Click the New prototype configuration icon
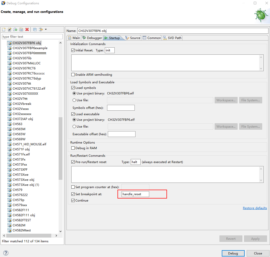Screen dimensions: 270x257 coord(10,30)
